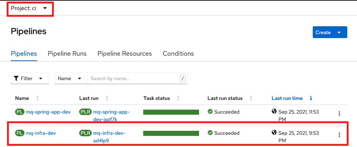Click the funnel icon in Filter
357x147 pixels.
tap(16, 78)
